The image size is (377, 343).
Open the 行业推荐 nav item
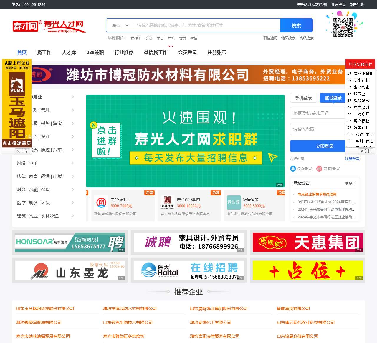(x=124, y=52)
